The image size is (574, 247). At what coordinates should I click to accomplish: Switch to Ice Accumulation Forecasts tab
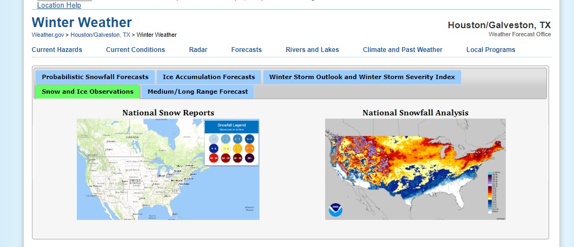click(x=209, y=77)
